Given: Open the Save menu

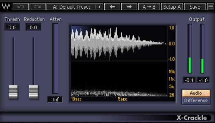Looking at the screenshot, I should 195,7.
